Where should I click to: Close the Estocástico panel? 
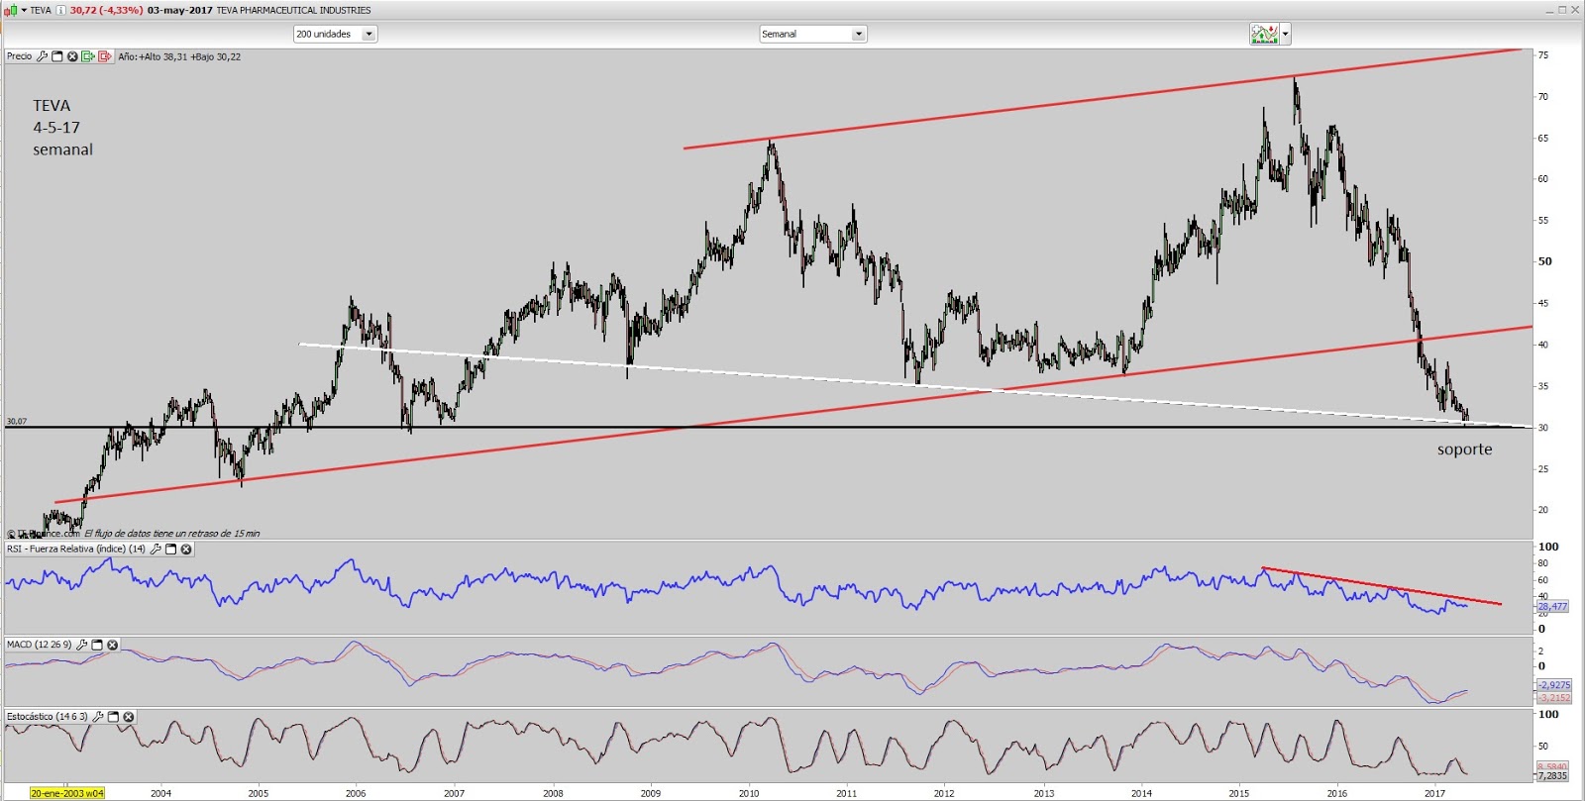(x=129, y=716)
